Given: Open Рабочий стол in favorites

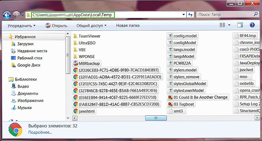Looking at the screenshot, I should pyautogui.click(x=27, y=58).
